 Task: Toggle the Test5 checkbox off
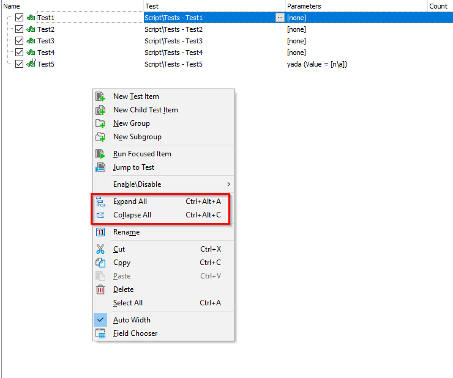click(x=19, y=64)
